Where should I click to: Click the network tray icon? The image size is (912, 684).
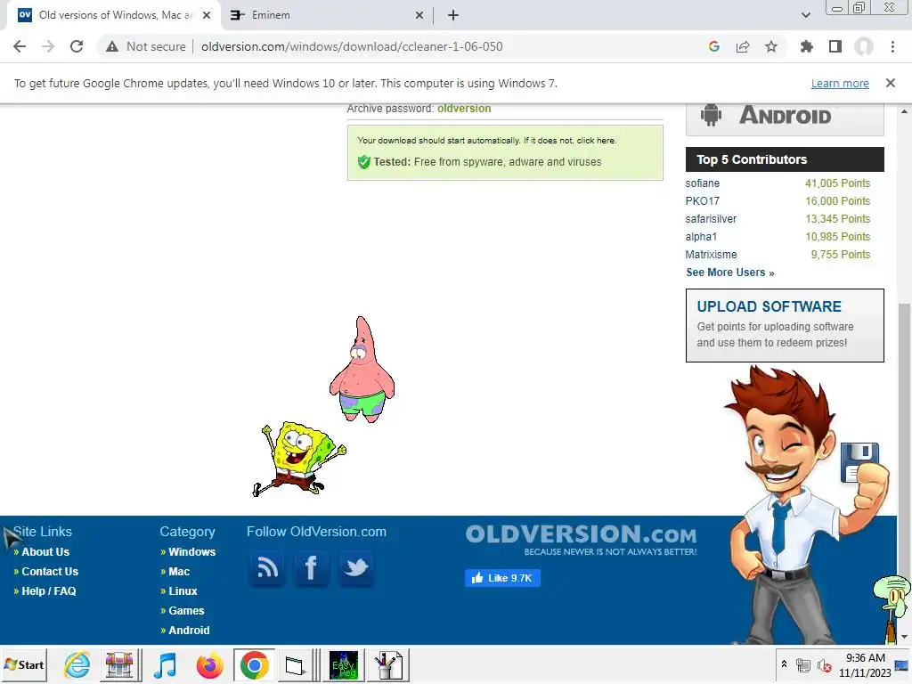[803, 665]
